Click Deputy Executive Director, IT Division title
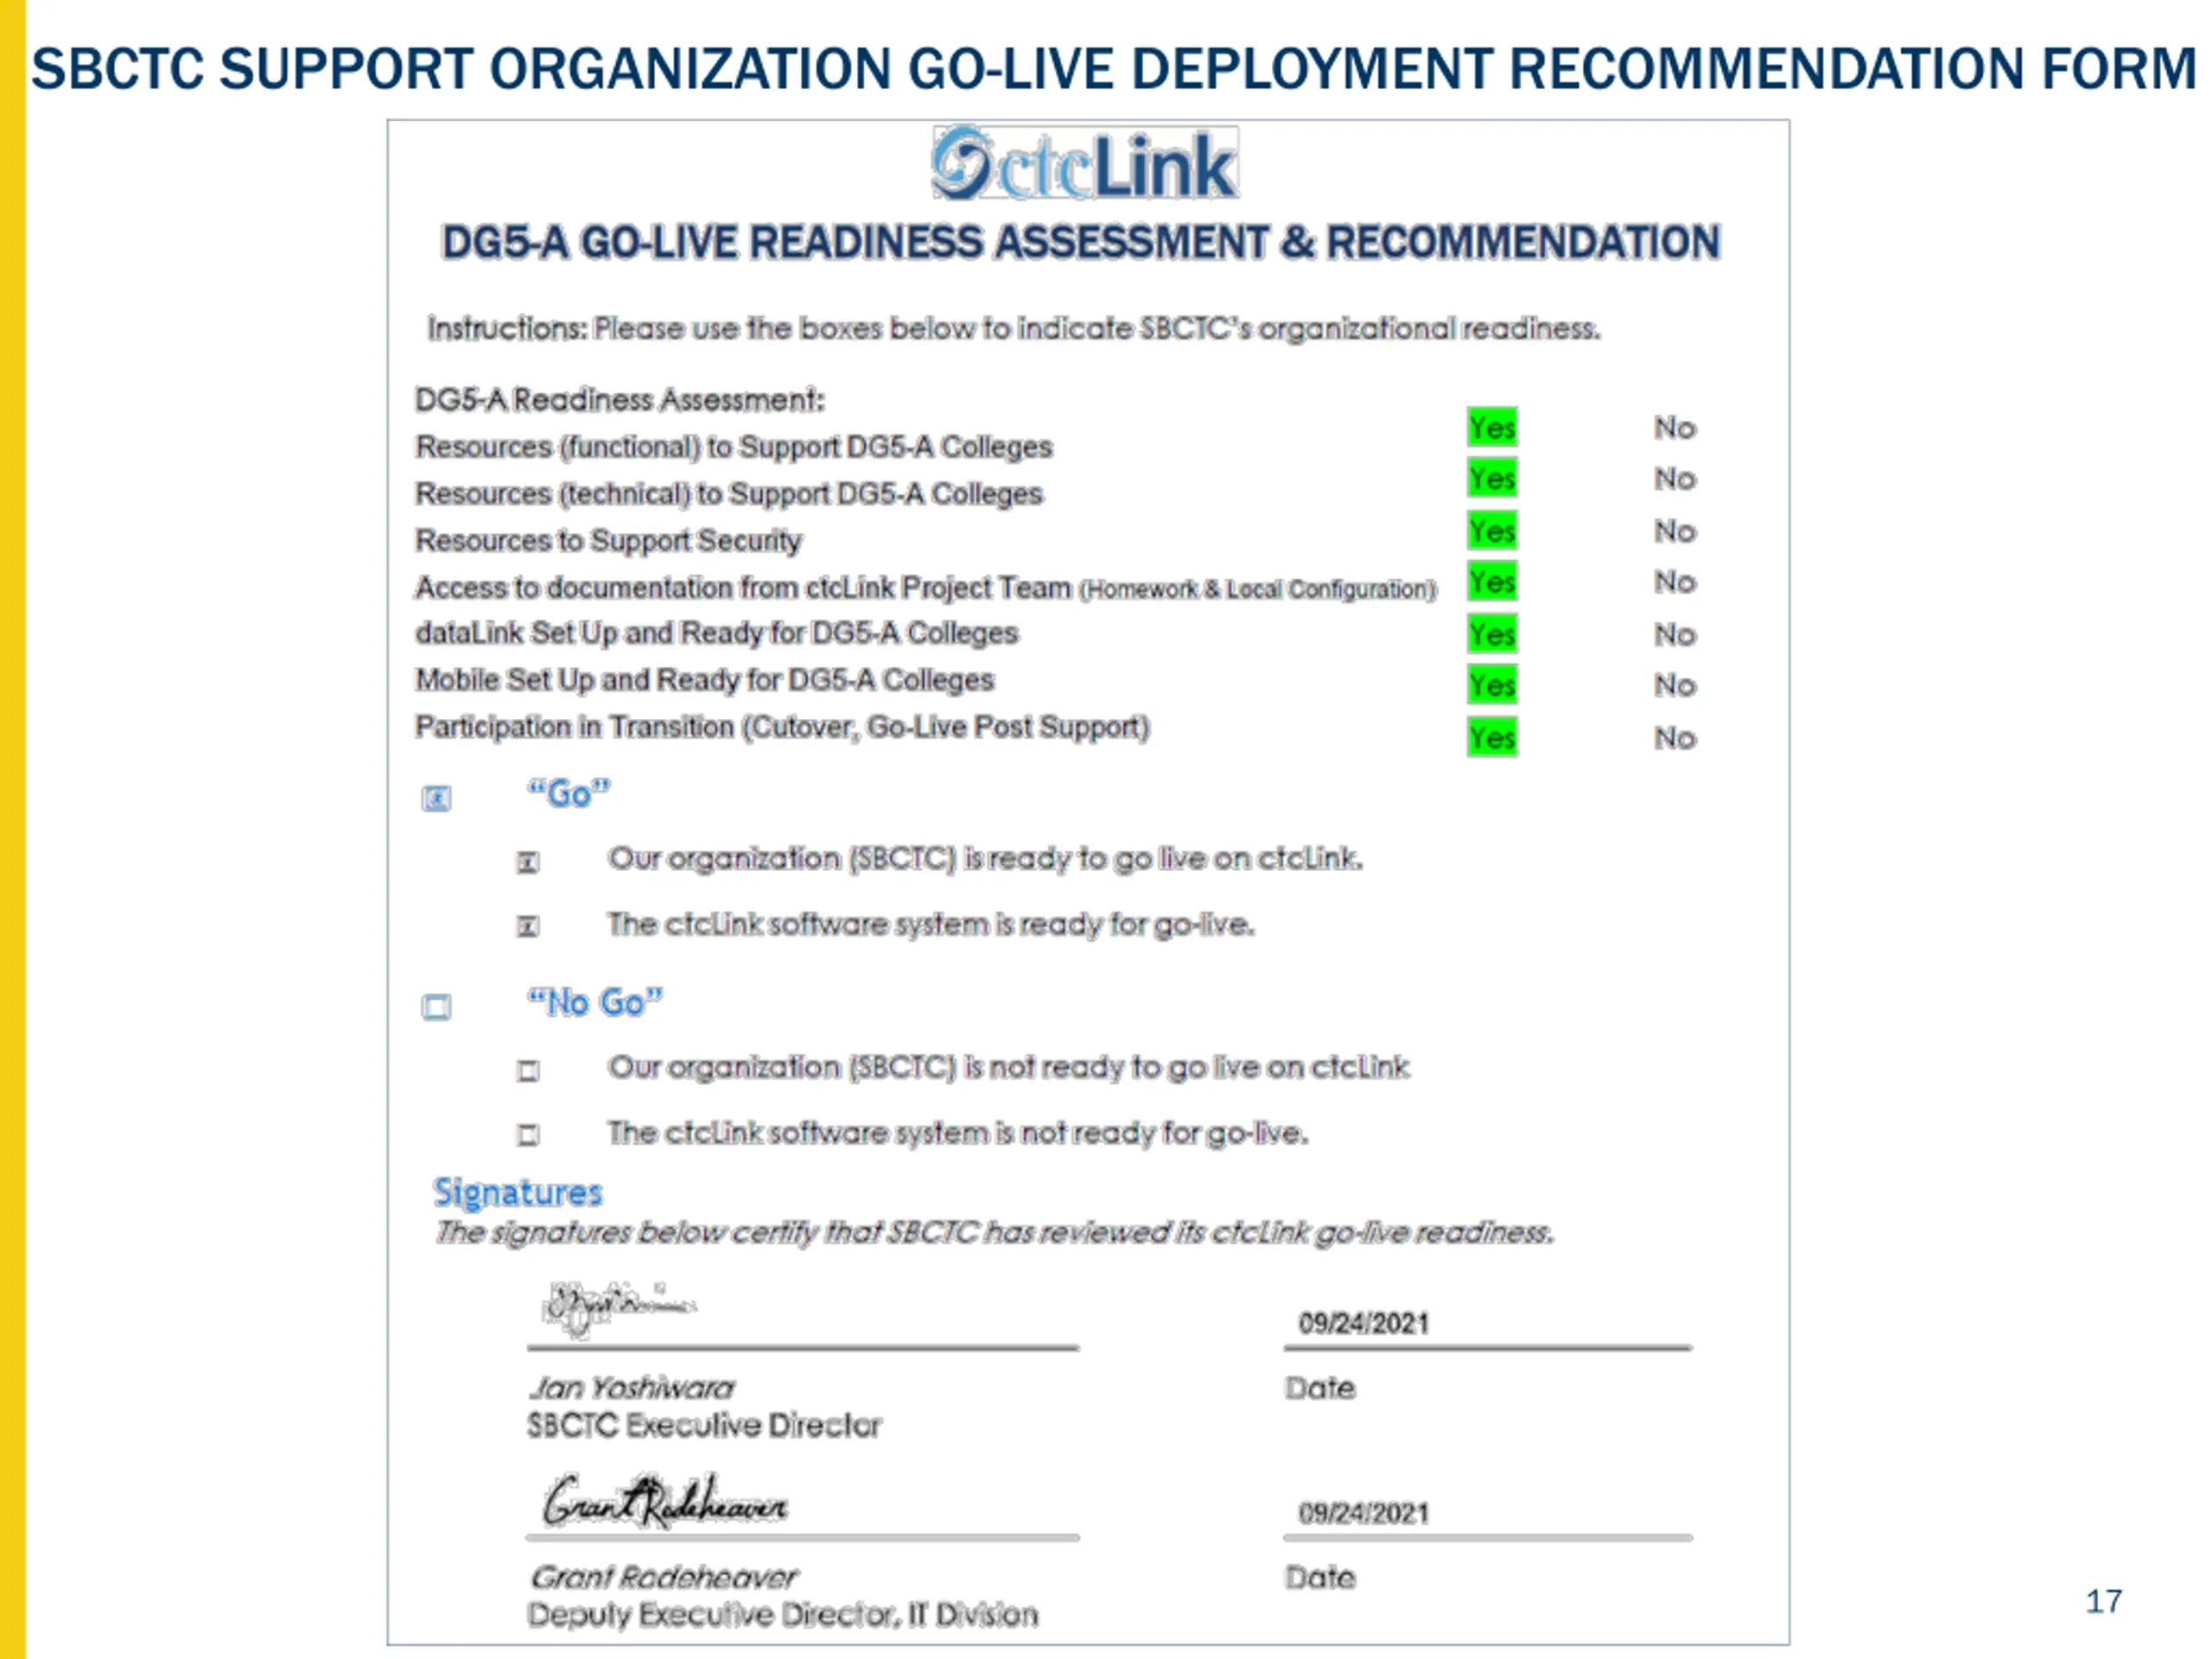This screenshot has height=1659, width=2212. [783, 1615]
